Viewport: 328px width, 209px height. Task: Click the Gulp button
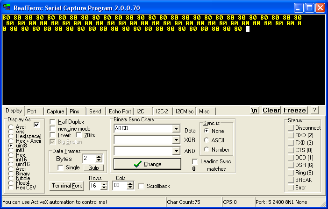(x=93, y=167)
